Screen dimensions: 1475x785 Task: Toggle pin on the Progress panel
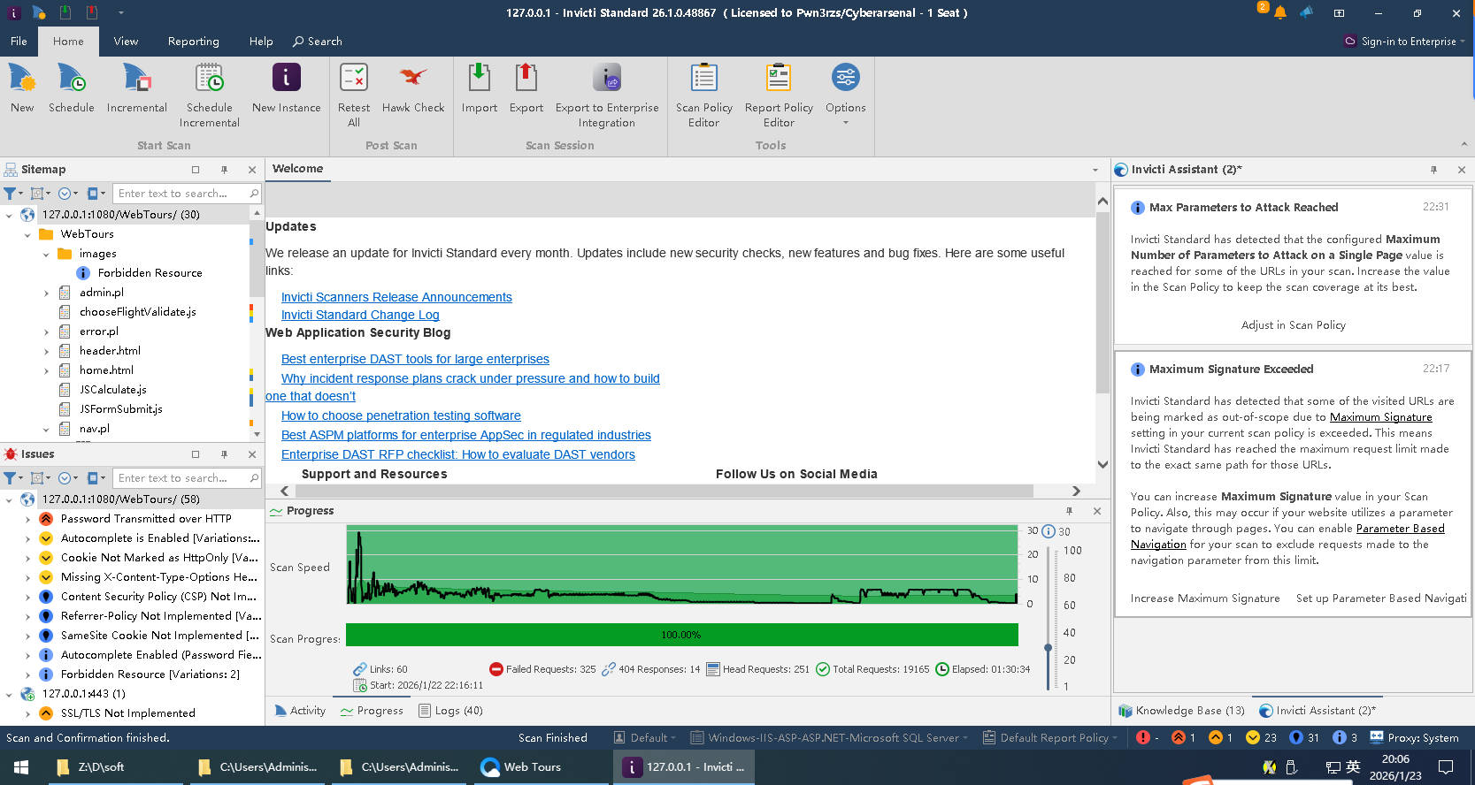(1069, 511)
